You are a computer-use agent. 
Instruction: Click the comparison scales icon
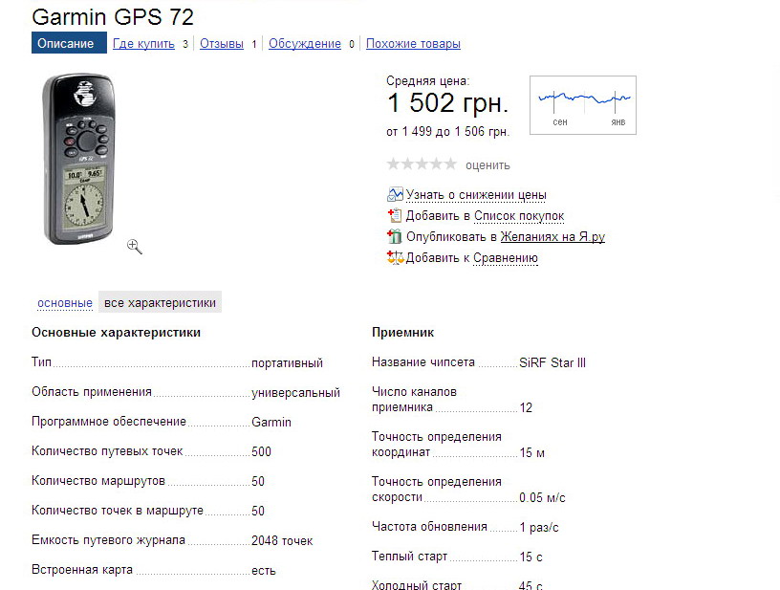395,258
